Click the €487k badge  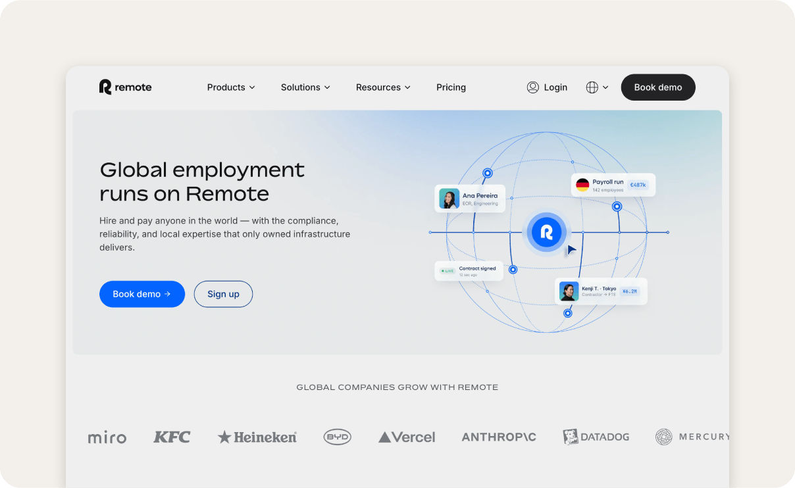pyautogui.click(x=638, y=185)
